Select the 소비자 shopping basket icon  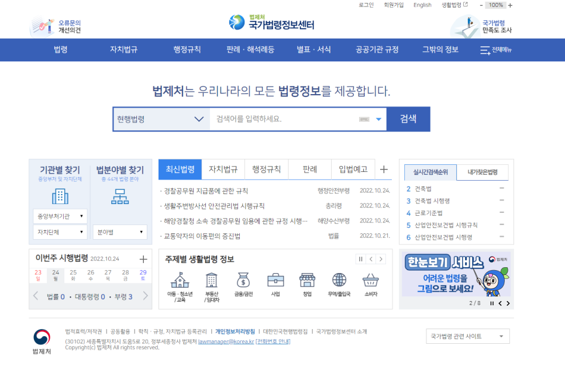pos(371,281)
